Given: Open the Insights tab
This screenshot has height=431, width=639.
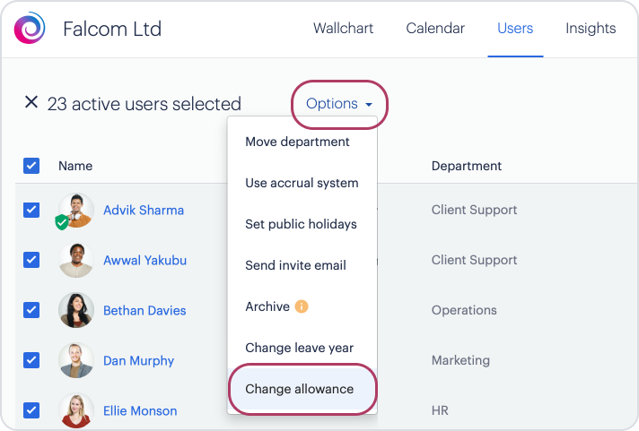Looking at the screenshot, I should pos(591,28).
